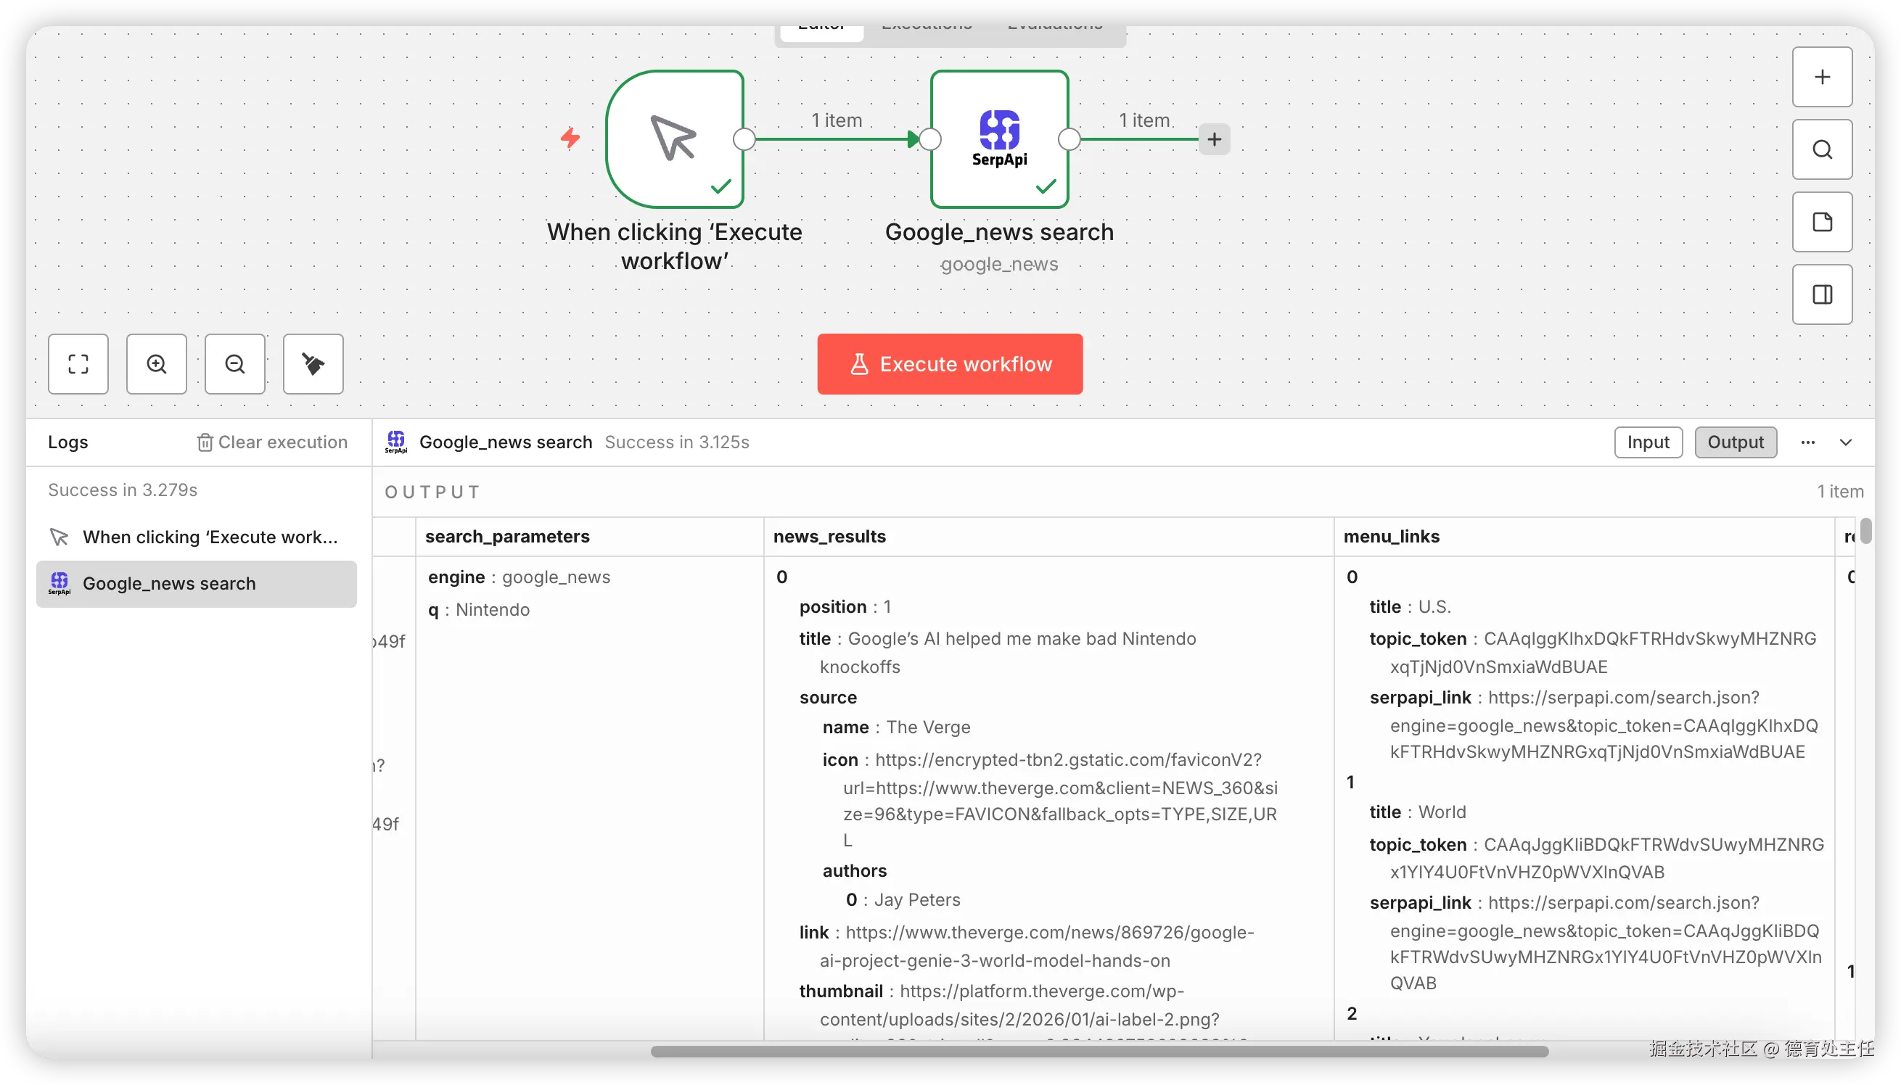The width and height of the screenshot is (1901, 1085).
Task: Click Clear execution in Logs header
Action: tap(272, 442)
